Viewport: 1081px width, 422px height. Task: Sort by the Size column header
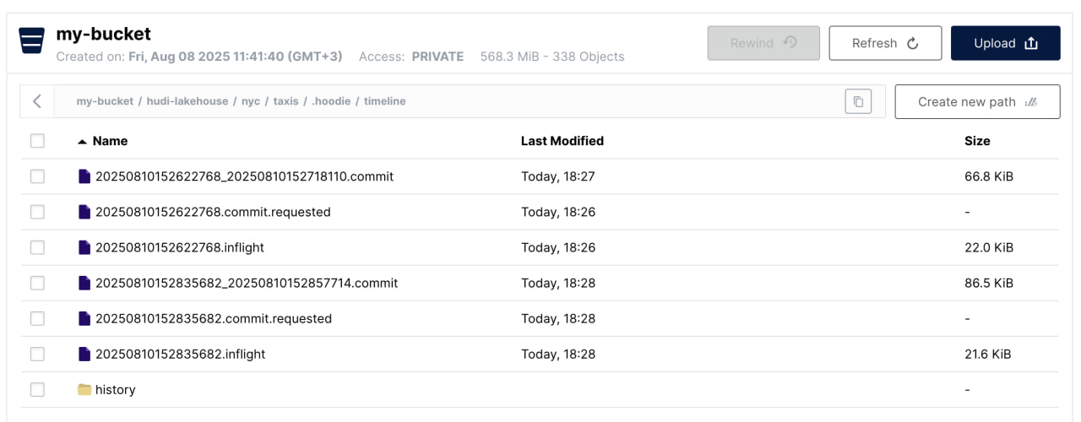coord(977,141)
